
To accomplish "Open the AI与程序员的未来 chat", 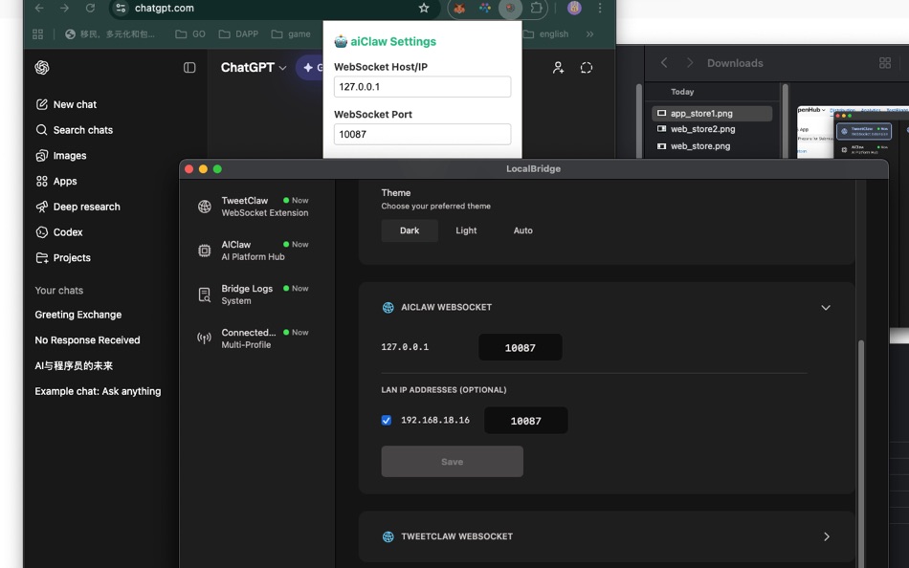I will click(74, 365).
